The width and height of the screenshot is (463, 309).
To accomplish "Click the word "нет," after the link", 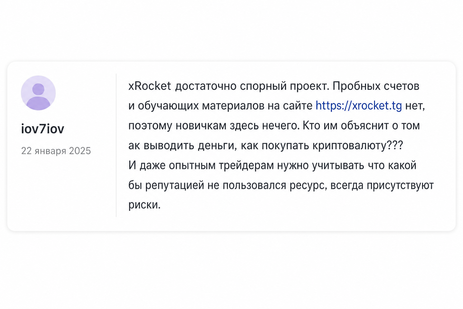I will [415, 106].
